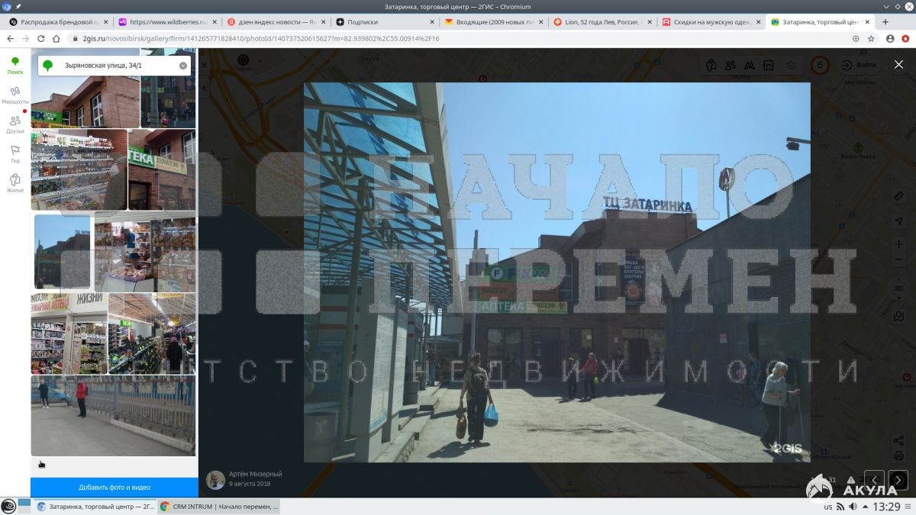The width and height of the screenshot is (916, 515).
Task: Click the print map icon
Action: tap(898, 455)
